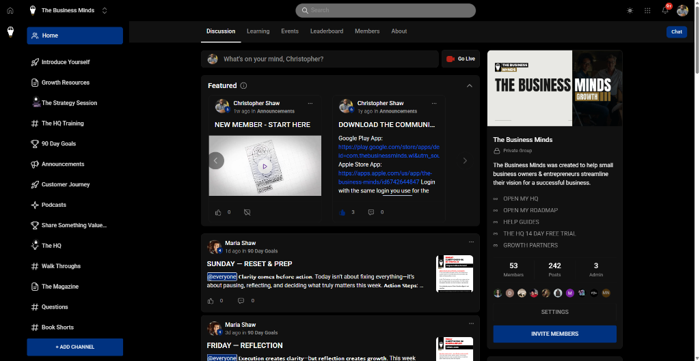Like the SUNDAY — RESET & PREP post
The width and height of the screenshot is (700, 361).
(211, 301)
